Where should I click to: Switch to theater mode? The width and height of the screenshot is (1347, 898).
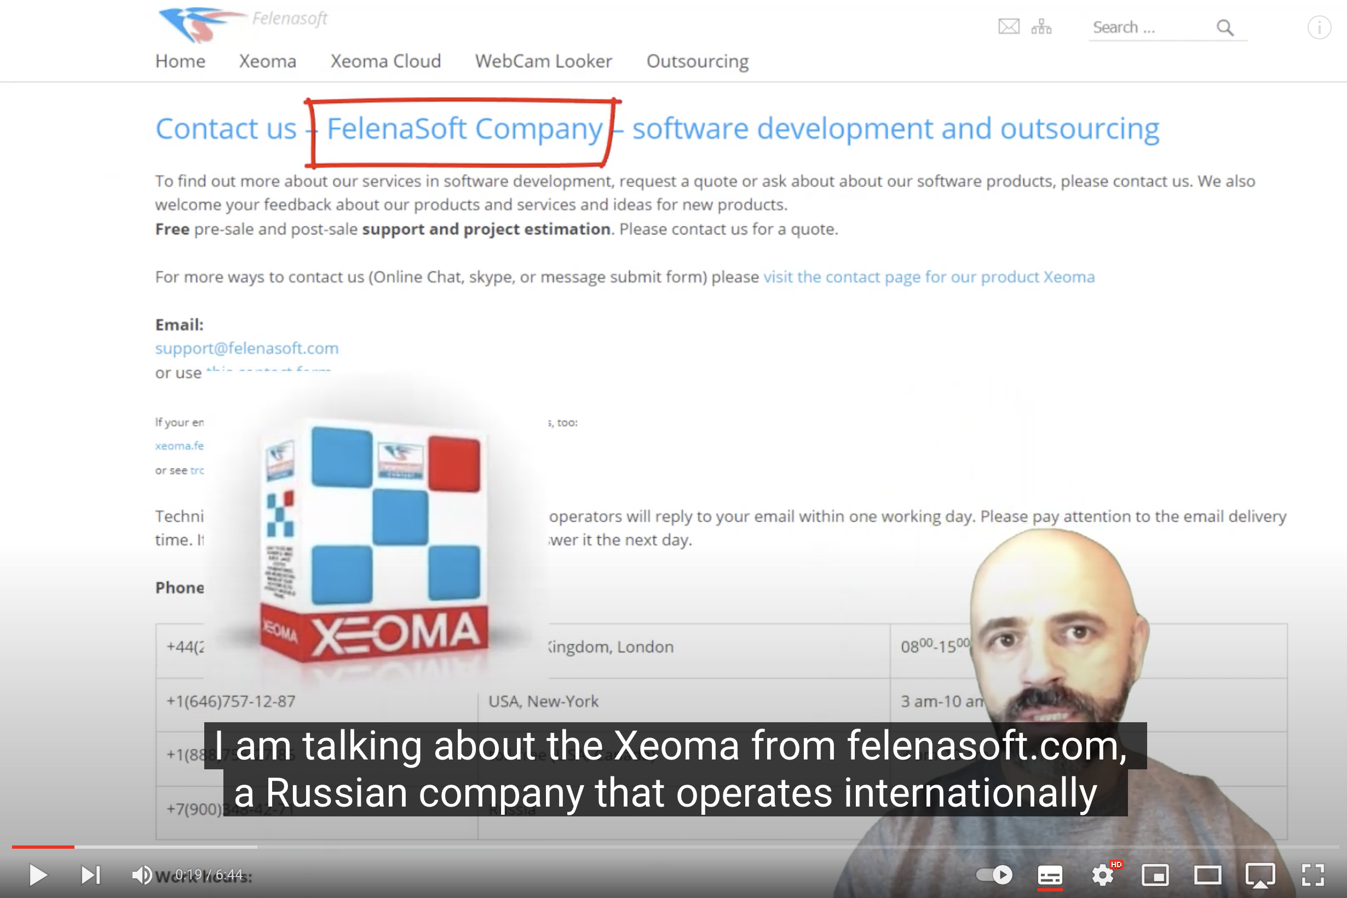coord(1208,875)
